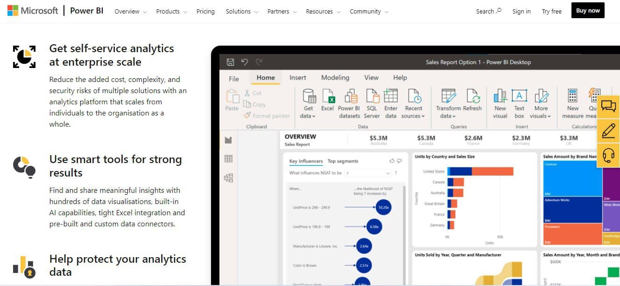The height and width of the screenshot is (286, 620).
Task: Click the Redo arrow in title bar
Action: coord(259,62)
